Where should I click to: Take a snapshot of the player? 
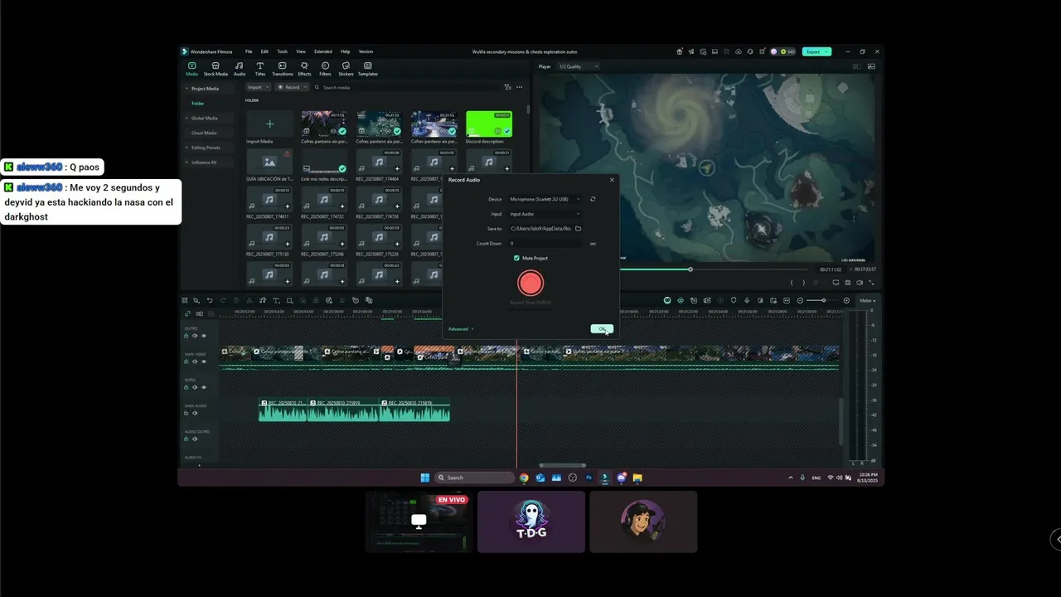point(847,283)
